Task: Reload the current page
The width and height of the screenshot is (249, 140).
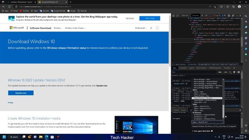Action: point(9,7)
